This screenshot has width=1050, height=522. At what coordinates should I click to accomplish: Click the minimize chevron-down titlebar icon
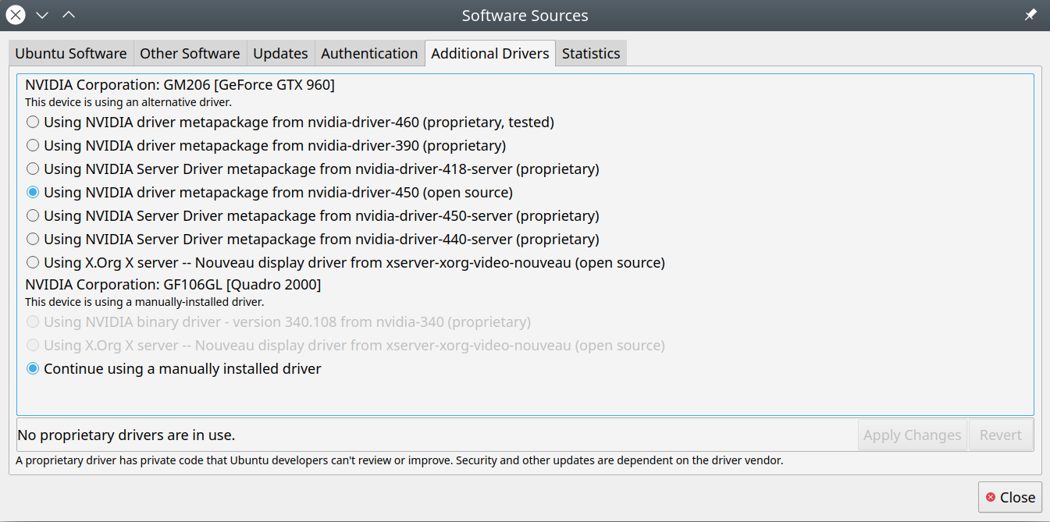coord(42,15)
